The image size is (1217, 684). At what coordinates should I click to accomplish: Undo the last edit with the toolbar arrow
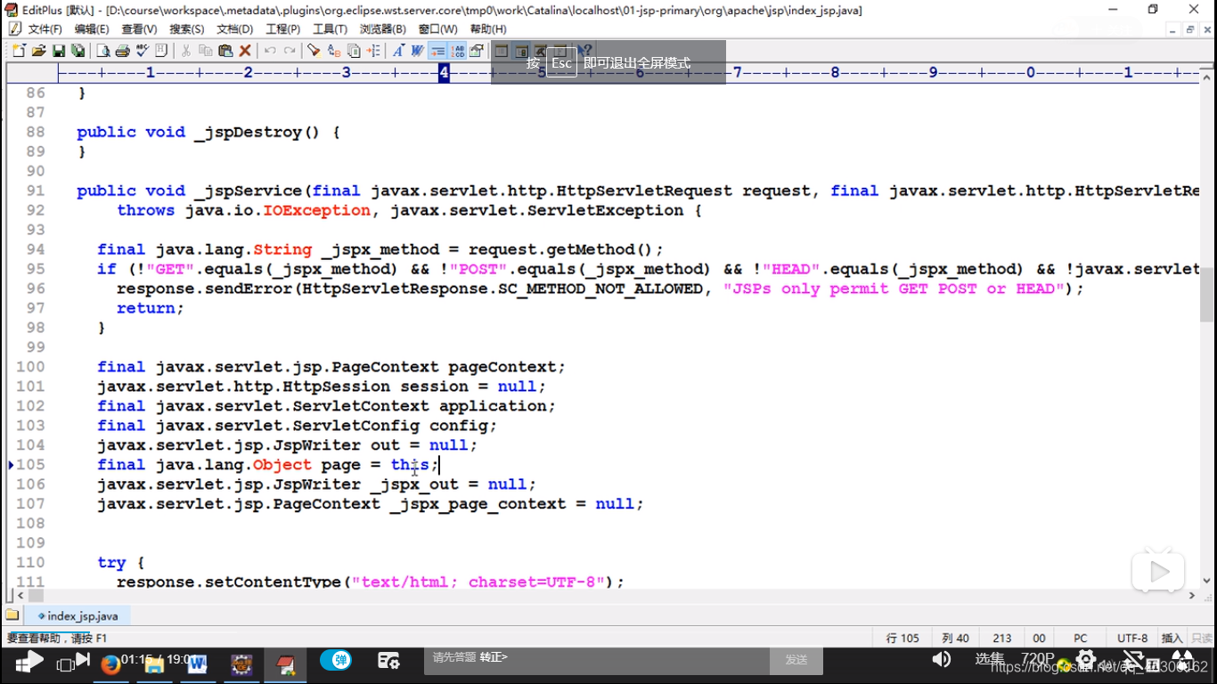[x=270, y=51]
